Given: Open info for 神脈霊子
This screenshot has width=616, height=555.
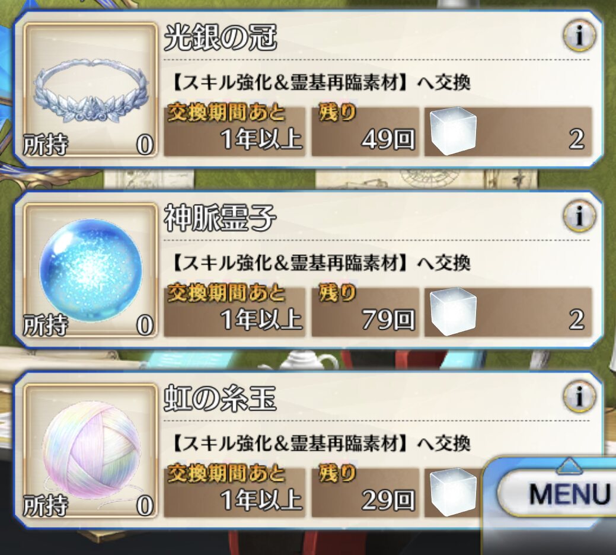Looking at the screenshot, I should 579,216.
